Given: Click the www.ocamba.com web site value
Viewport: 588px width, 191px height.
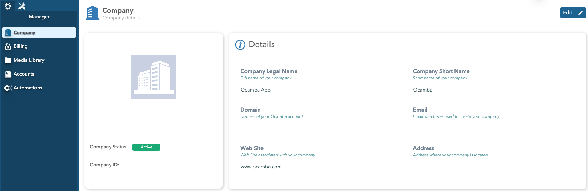Looking at the screenshot, I should 261,167.
